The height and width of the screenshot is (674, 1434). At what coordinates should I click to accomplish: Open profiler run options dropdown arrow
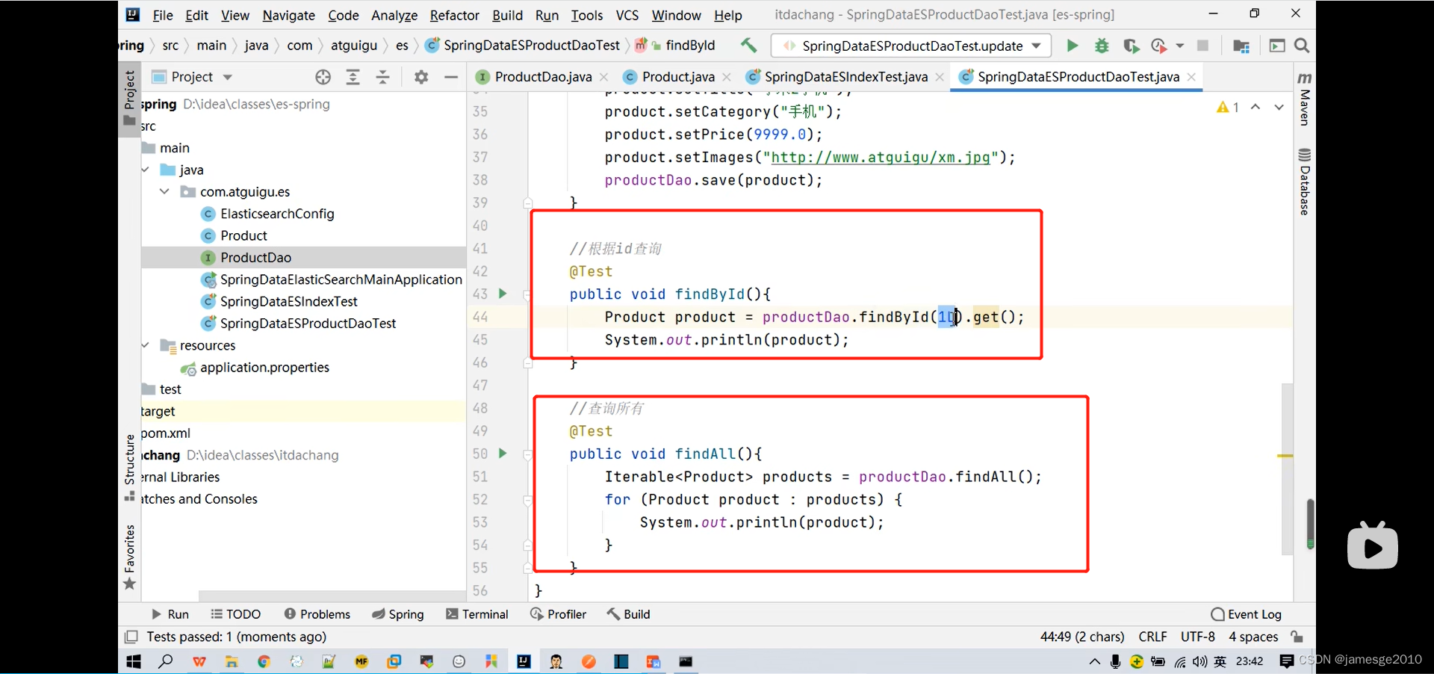coord(1180,46)
